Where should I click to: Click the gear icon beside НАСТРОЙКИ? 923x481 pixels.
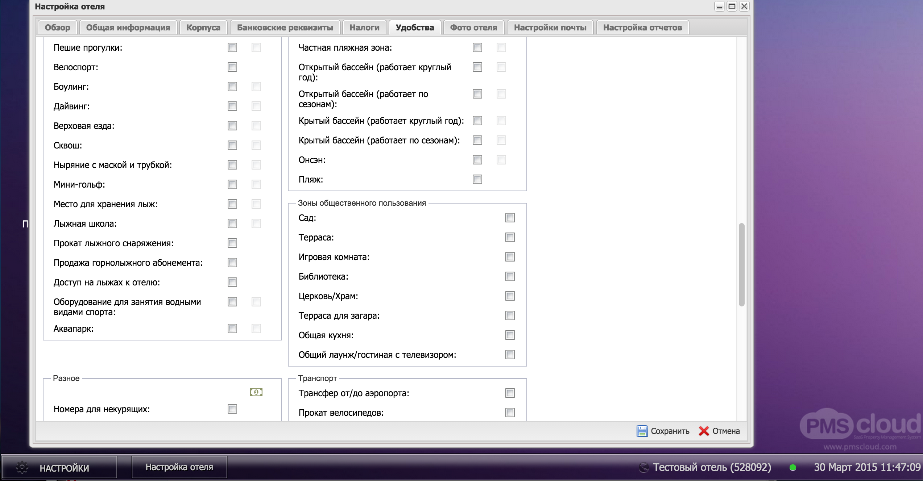pyautogui.click(x=22, y=468)
